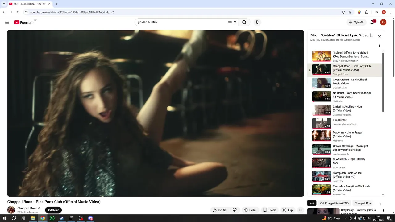Open options for Katy Perry Firework video
The width and height of the screenshot is (395, 222).
click(x=383, y=210)
